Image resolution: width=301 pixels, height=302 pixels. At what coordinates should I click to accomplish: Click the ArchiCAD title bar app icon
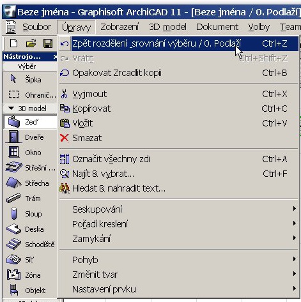coord(9,11)
